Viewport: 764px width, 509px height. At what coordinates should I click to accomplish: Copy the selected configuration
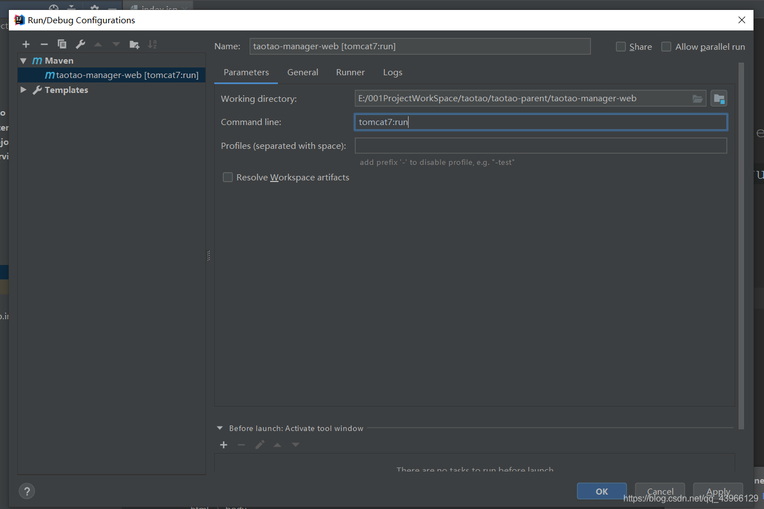(62, 44)
